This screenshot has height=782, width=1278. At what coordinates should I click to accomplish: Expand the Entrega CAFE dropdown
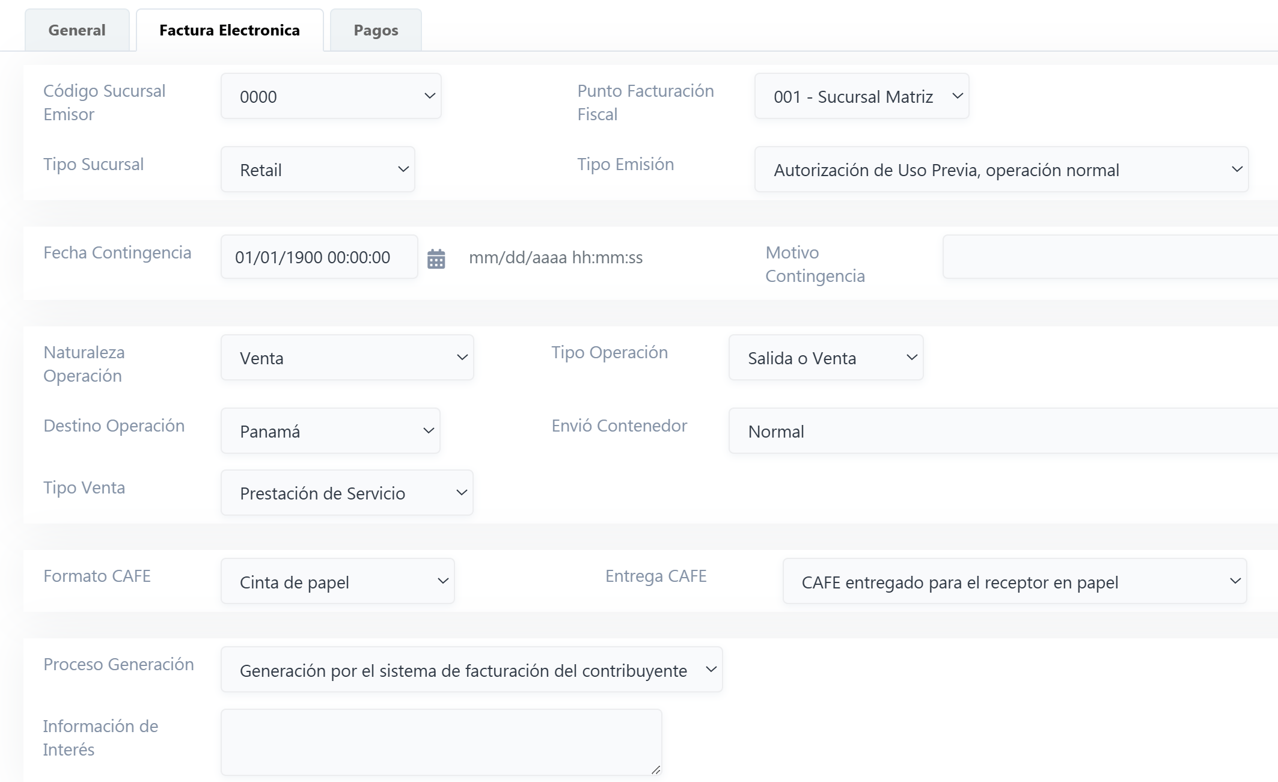(x=1014, y=581)
